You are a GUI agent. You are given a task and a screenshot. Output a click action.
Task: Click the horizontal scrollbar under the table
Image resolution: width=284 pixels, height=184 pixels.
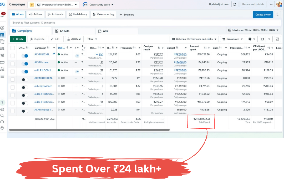pyautogui.click(x=89, y=130)
